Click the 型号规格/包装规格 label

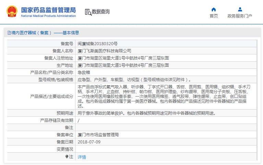56,80
